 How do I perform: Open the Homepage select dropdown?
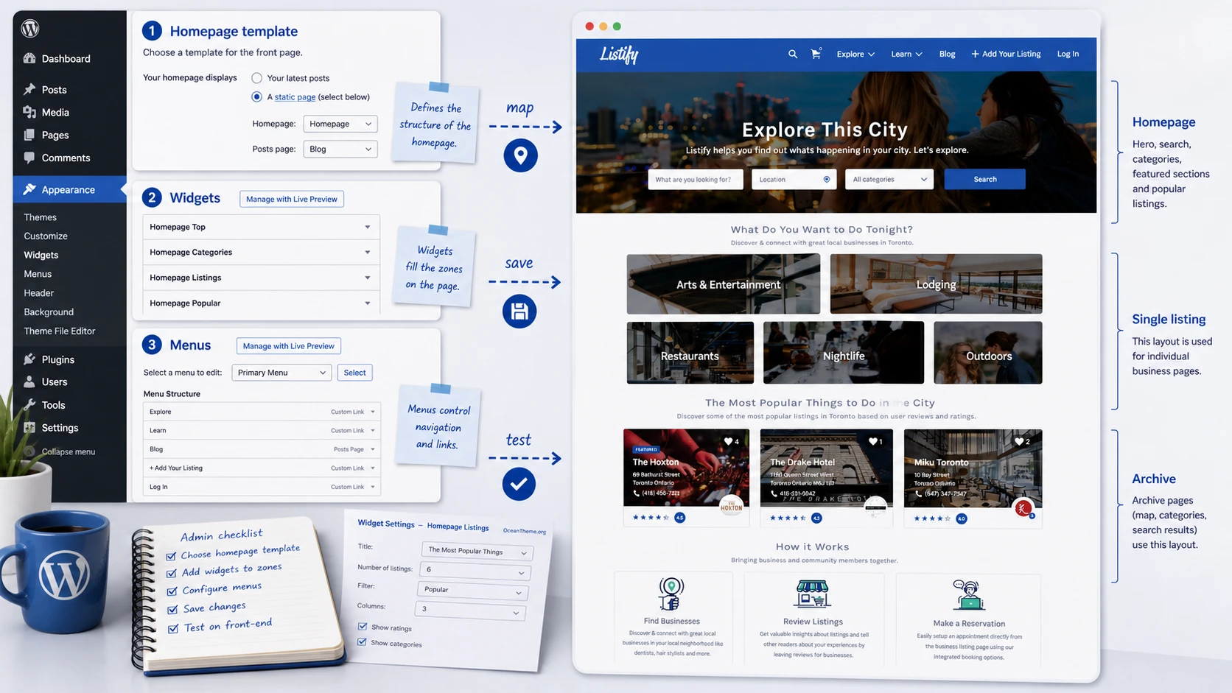(x=340, y=124)
